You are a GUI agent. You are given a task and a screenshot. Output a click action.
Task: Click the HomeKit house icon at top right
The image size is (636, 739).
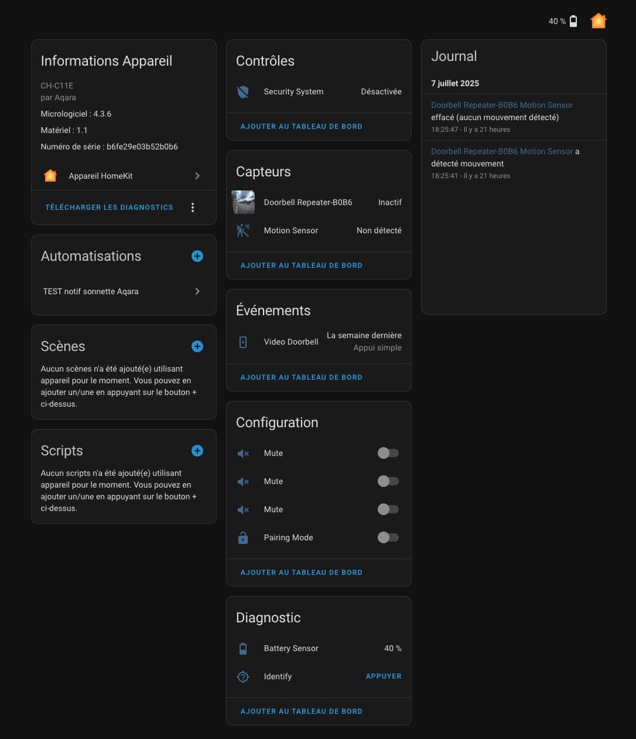(x=598, y=21)
